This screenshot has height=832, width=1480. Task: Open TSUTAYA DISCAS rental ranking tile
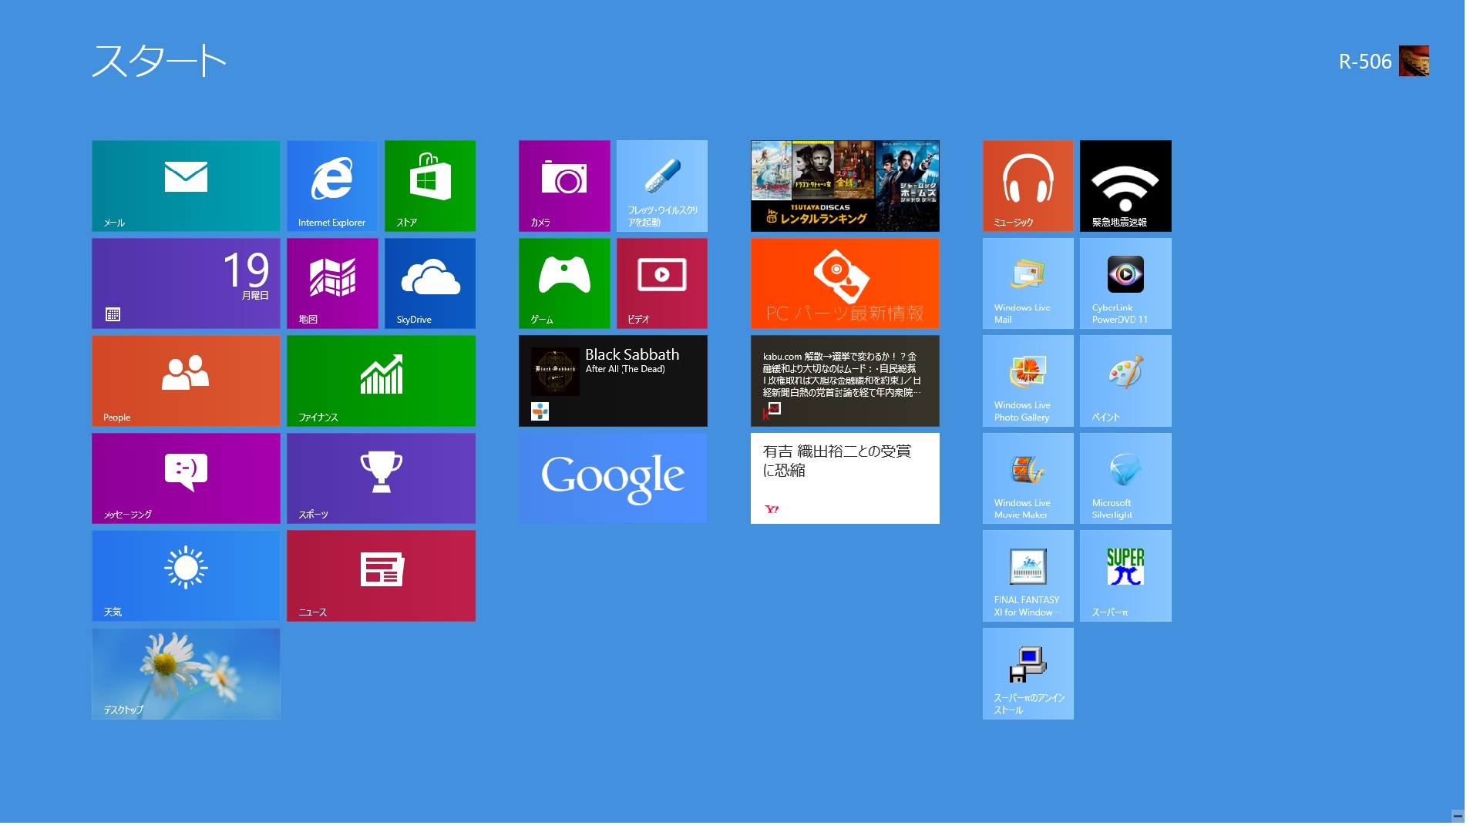[845, 186]
